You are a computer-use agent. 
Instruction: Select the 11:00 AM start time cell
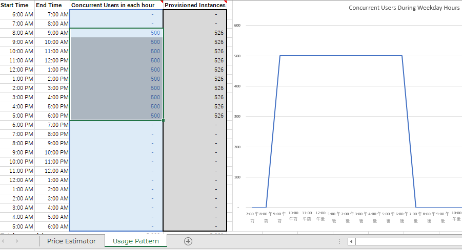(x=17, y=60)
